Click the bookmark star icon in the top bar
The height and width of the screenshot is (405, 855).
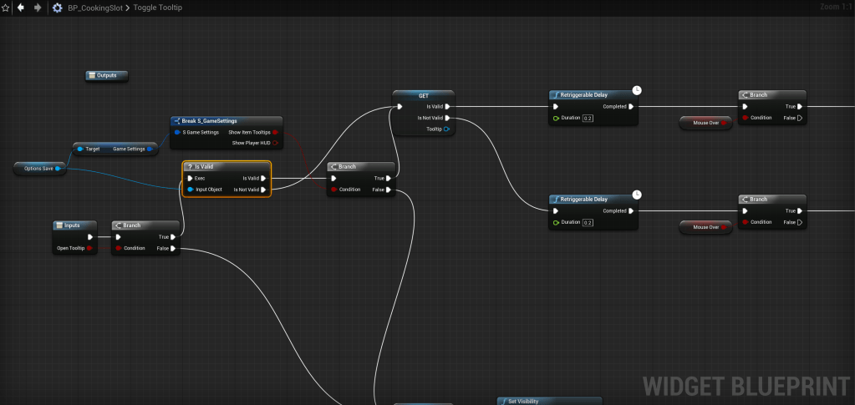(x=5, y=8)
